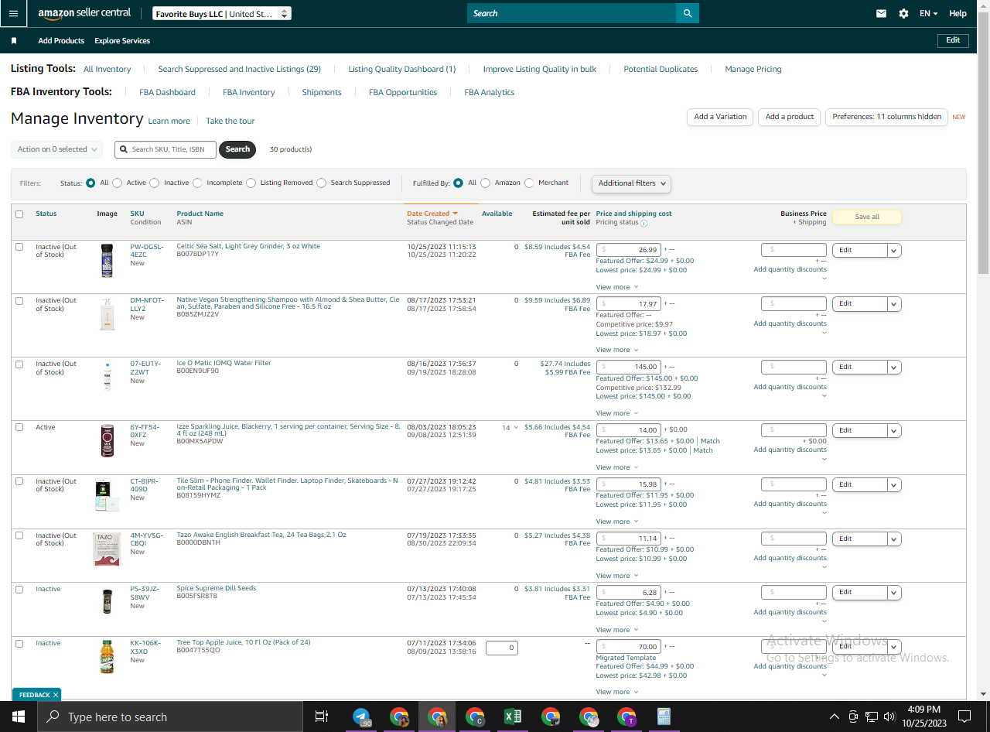Open the Favorite Buys LLC account selector
990x732 pixels.
click(221, 14)
